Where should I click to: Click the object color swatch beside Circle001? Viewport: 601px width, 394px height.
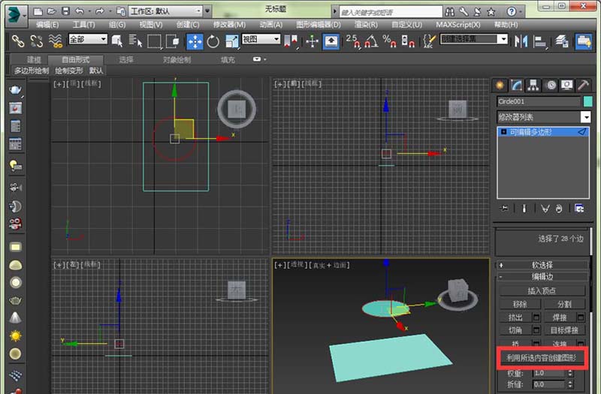tap(588, 102)
